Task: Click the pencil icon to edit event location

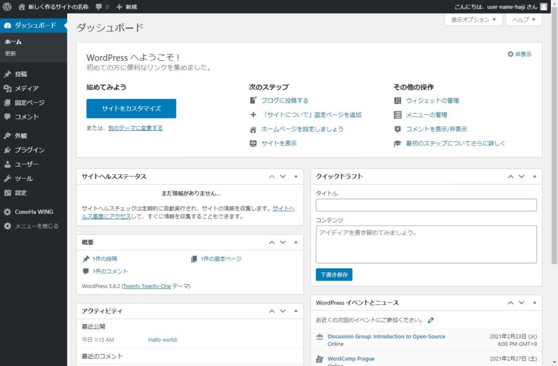Action: click(430, 320)
